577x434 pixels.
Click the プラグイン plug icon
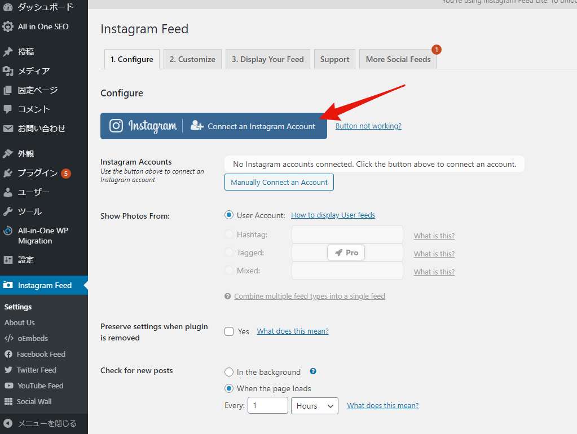[x=8, y=173]
